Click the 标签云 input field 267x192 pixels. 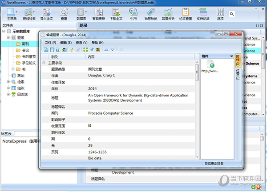[27, 134]
